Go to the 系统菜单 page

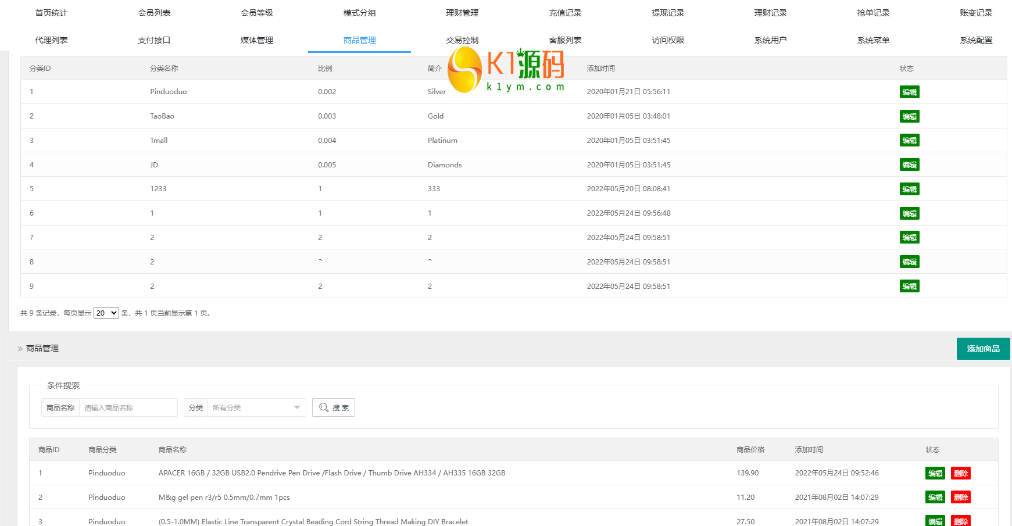pyautogui.click(x=873, y=40)
